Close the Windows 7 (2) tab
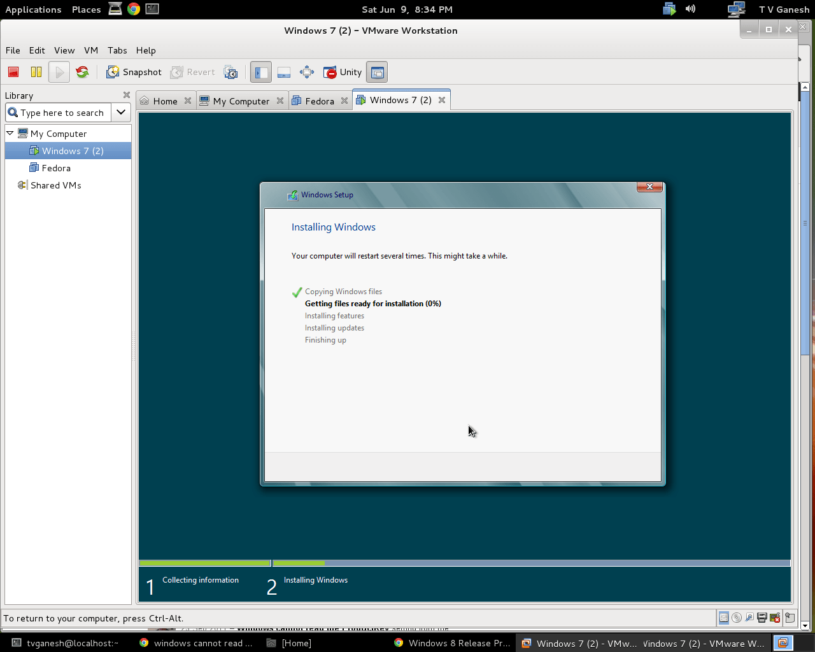Image resolution: width=815 pixels, height=652 pixels. pos(442,100)
